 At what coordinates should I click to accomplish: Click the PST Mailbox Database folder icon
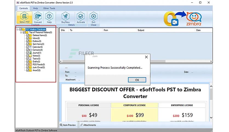click(x=24, y=29)
